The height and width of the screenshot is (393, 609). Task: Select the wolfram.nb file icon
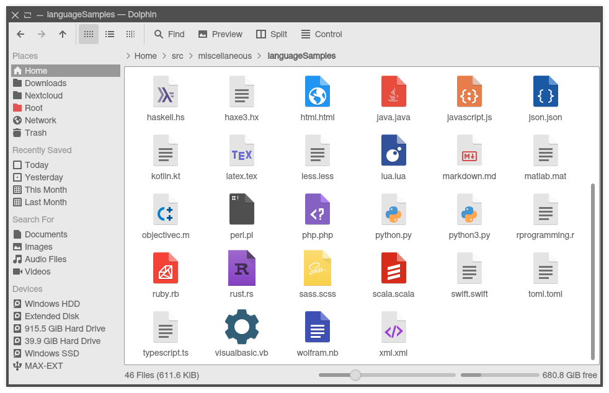tap(318, 327)
